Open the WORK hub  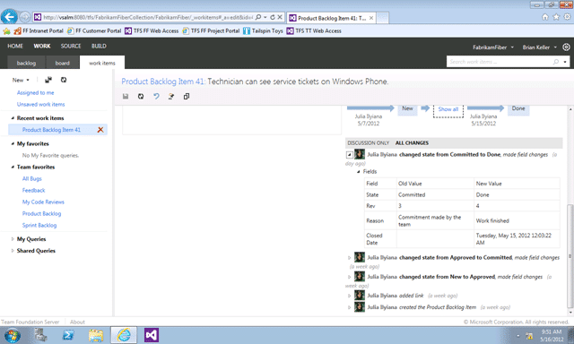(x=42, y=46)
